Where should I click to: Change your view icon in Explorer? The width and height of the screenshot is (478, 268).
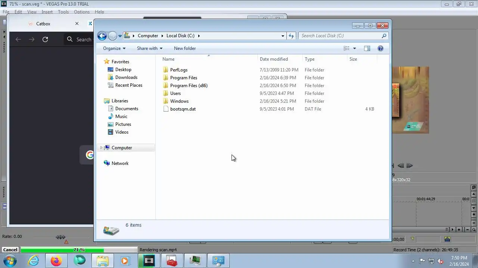(347, 48)
